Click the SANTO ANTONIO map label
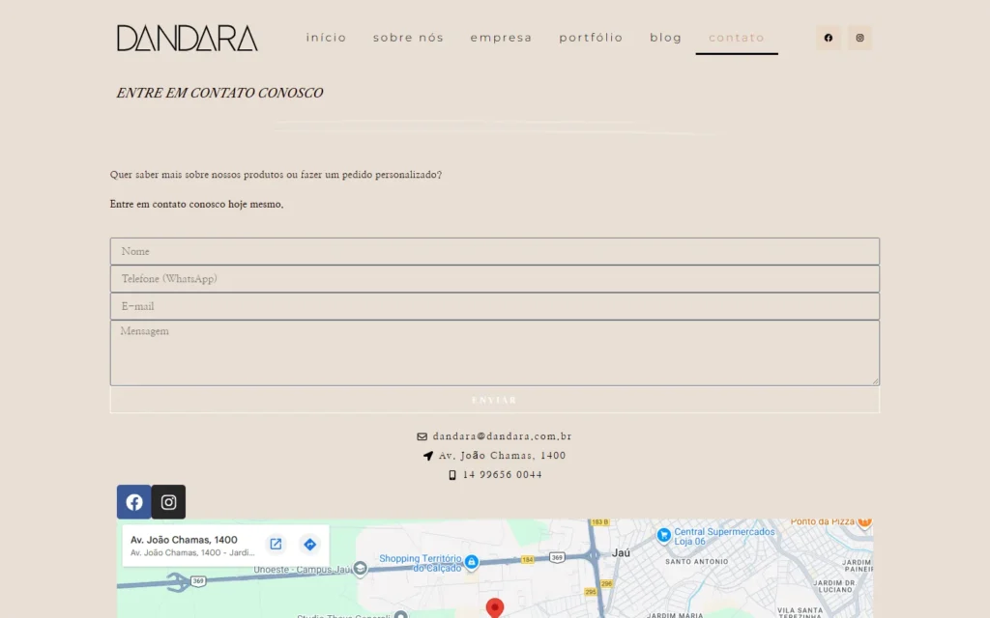990x618 pixels. 696,561
